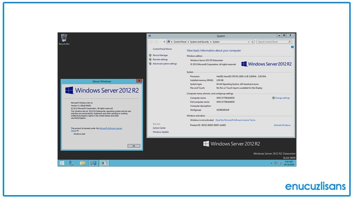Open the Windows Start button
This screenshot has width=354, height=199.
click(x=62, y=163)
